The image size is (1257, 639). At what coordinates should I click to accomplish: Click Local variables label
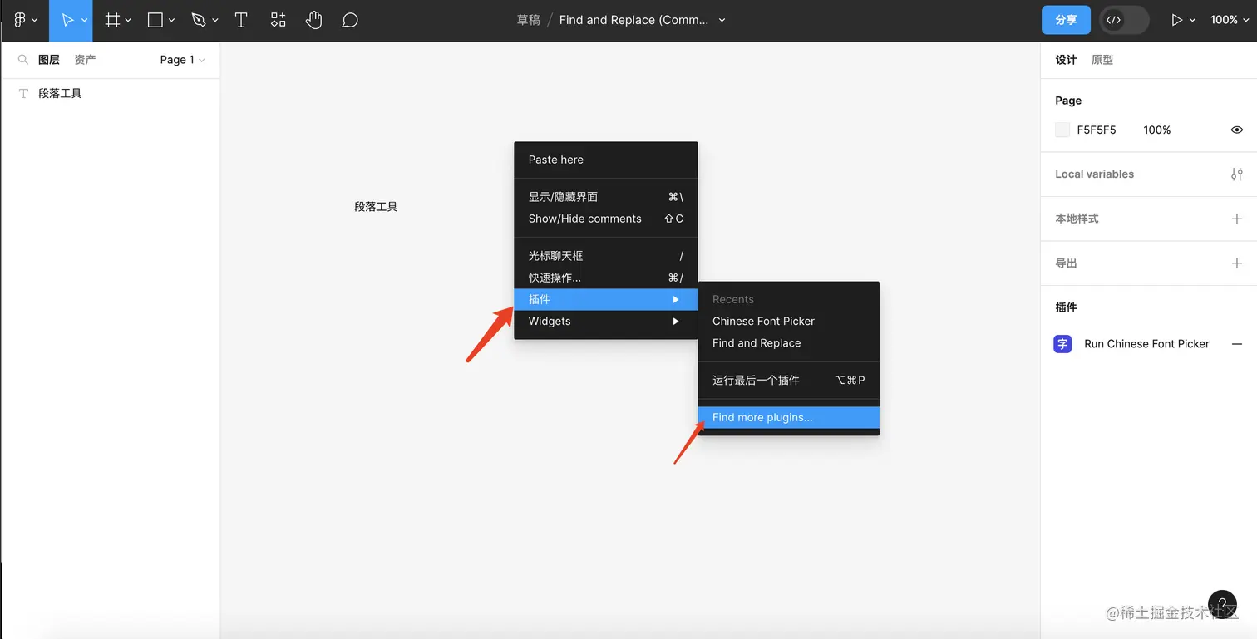tap(1094, 174)
